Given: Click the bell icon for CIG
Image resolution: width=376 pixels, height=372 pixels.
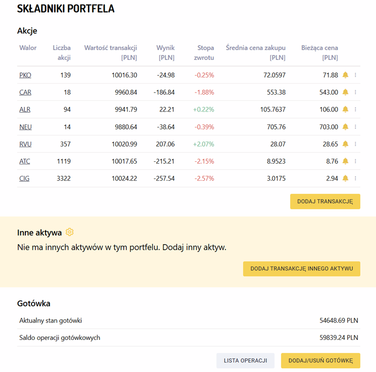Looking at the screenshot, I should pos(345,178).
